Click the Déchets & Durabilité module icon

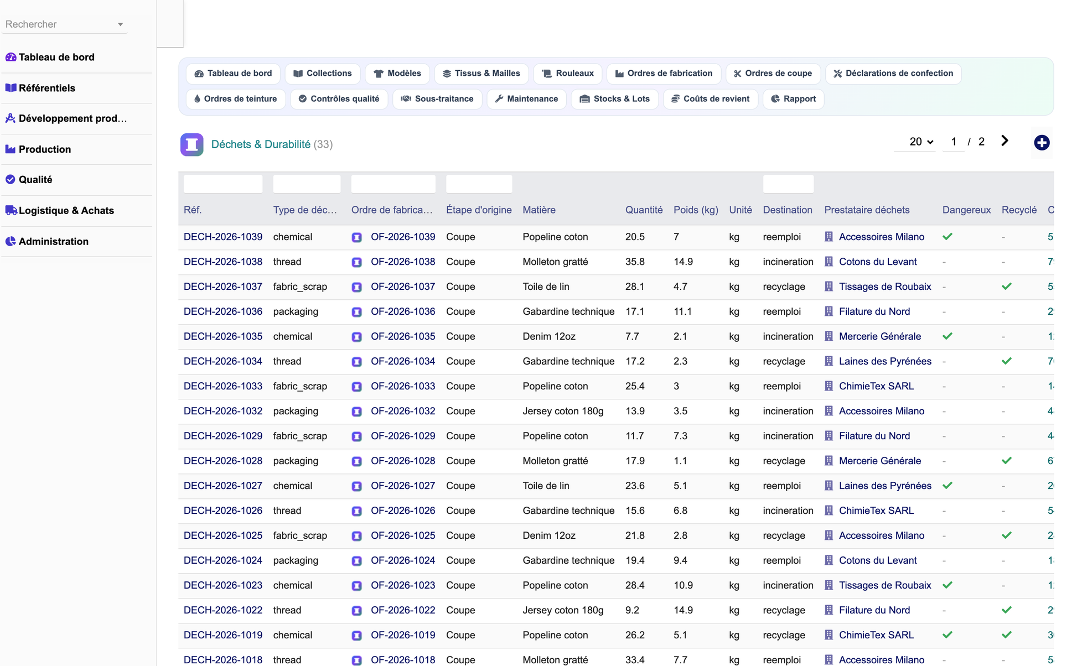point(191,144)
